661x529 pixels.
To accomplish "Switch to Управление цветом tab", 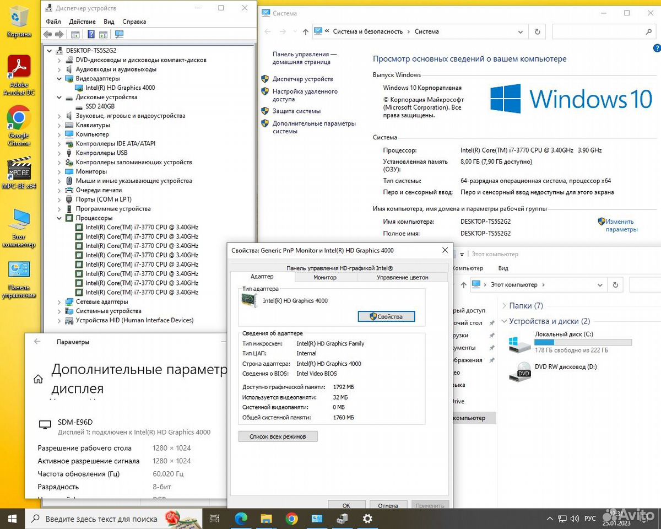I will (403, 277).
